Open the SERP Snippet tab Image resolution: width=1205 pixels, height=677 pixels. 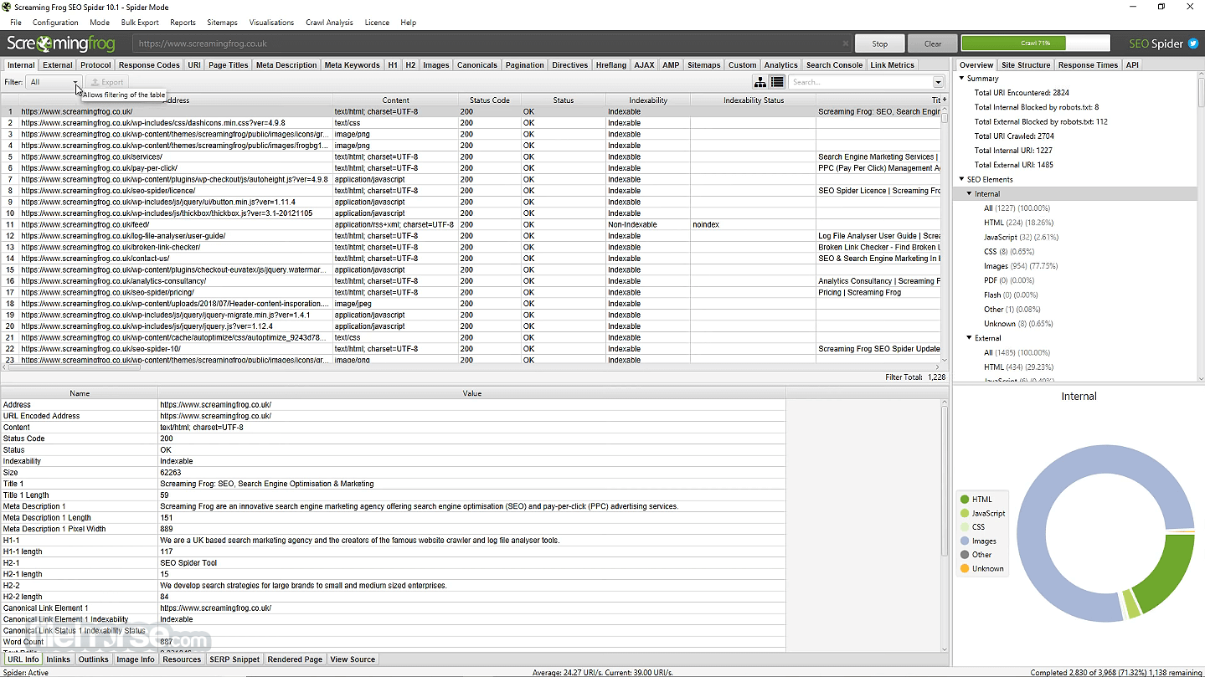click(x=234, y=659)
